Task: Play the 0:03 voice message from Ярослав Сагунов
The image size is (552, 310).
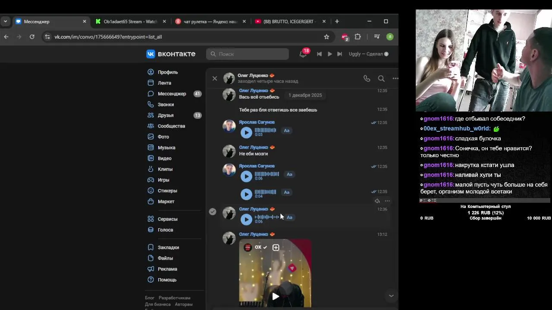Action: tap(246, 133)
